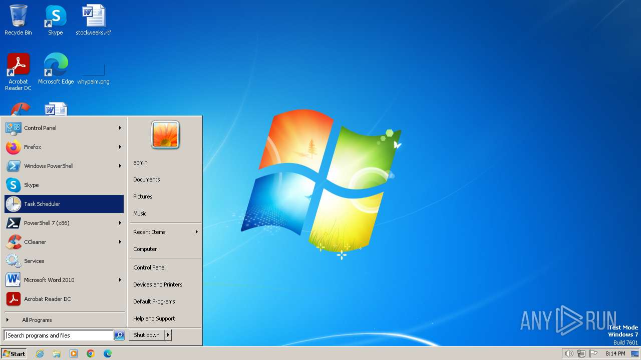The width and height of the screenshot is (641, 360).
Task: Open Internet Explorer from the taskbar
Action: pos(40,353)
